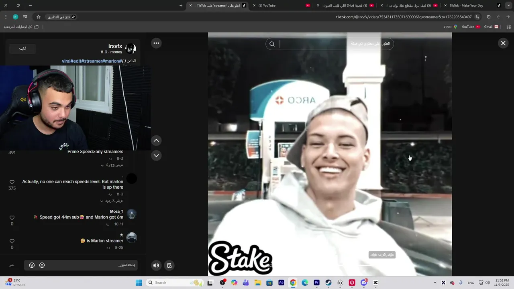
Task: Expand the 13 replies under Prime Speed comment
Action: pos(112,165)
